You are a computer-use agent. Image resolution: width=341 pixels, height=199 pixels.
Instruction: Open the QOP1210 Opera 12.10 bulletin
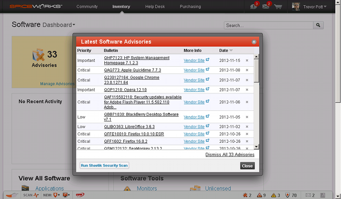coord(125,90)
